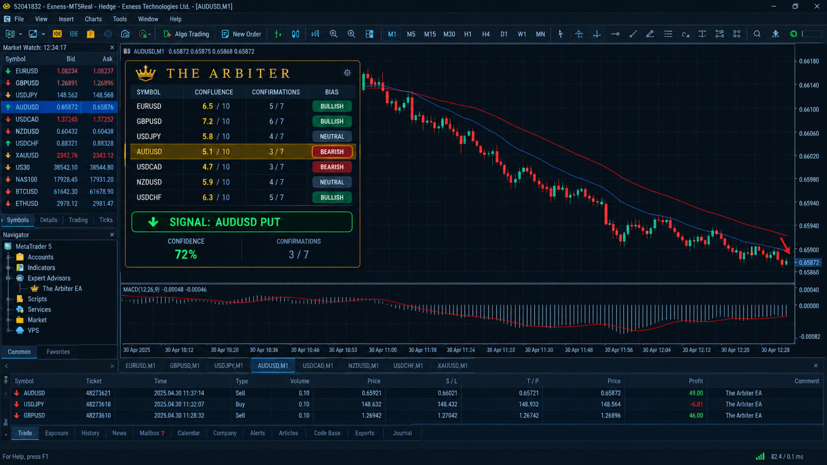Open the tile windows grid icon
Viewport: 827px width, 465px height.
[x=369, y=34]
